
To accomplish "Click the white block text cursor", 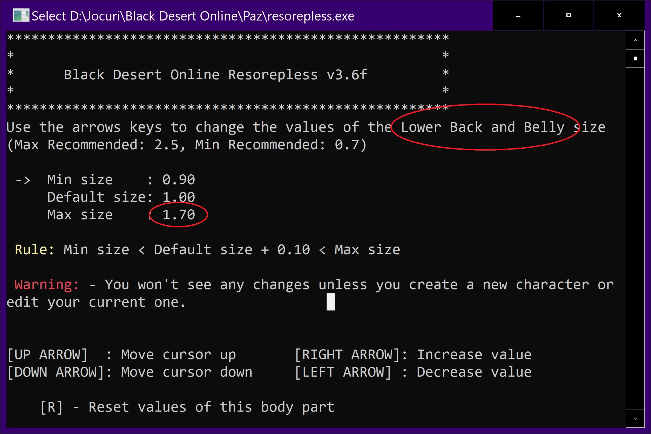I will tap(330, 302).
